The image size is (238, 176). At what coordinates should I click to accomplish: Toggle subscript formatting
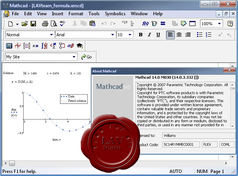point(229,35)
